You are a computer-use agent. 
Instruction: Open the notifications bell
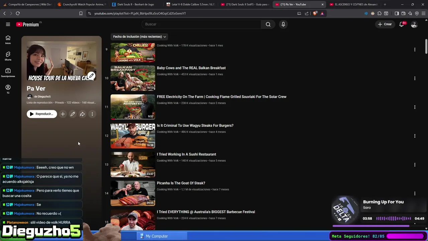click(402, 24)
